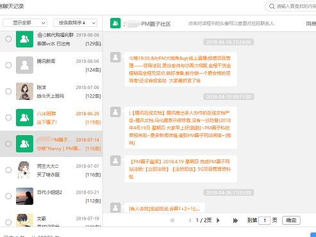Click sender avatar of 有人@我 message
The width and height of the screenshot is (316, 237).
click(115, 208)
